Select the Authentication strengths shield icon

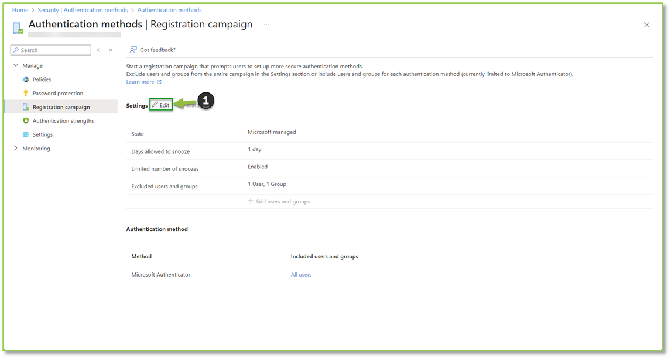pos(25,120)
